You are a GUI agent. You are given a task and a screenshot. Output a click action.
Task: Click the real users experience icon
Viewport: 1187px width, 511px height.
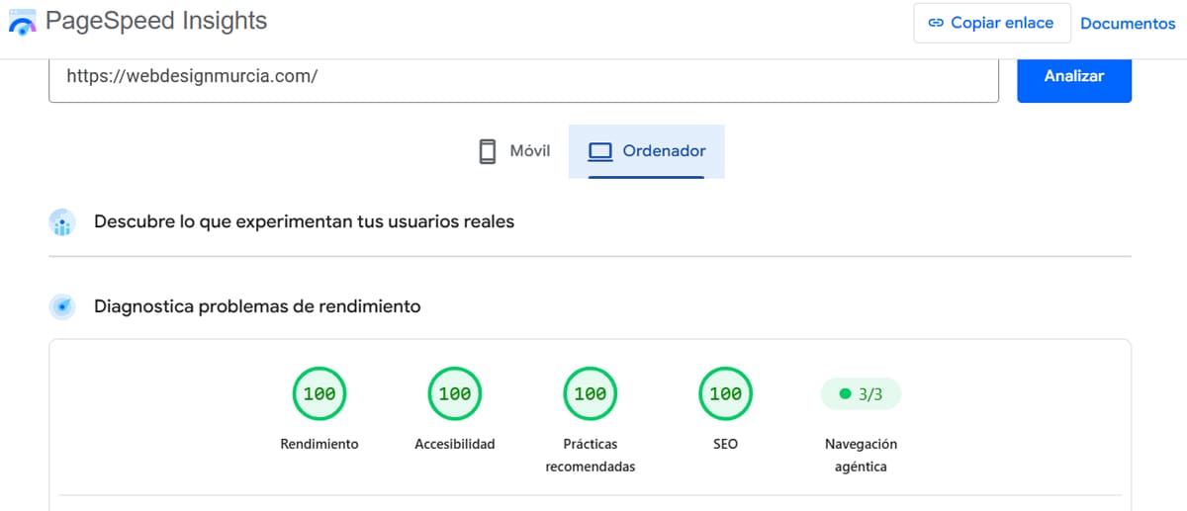pos(62,222)
